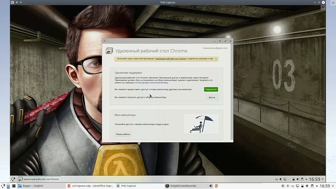Click the account email in the dialog's top right
Image resolution: width=336 pixels, height=189 pixels.
pyautogui.click(x=215, y=48)
